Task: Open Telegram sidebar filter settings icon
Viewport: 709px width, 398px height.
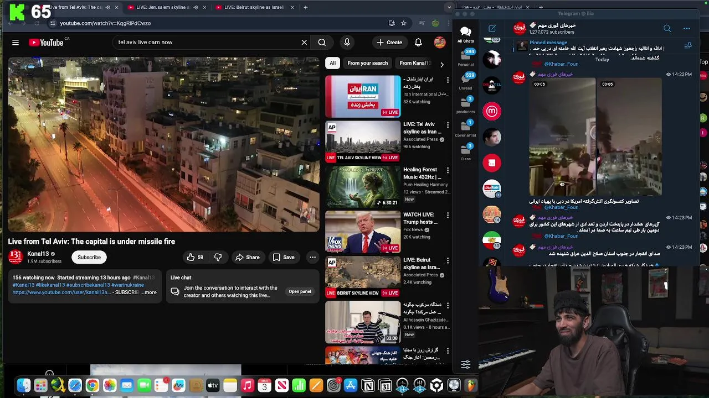Action: tap(466, 364)
